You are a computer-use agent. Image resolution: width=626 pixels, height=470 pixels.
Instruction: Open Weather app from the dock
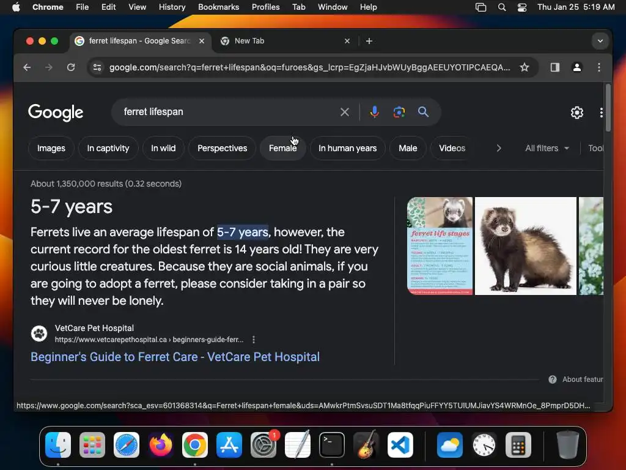450,445
